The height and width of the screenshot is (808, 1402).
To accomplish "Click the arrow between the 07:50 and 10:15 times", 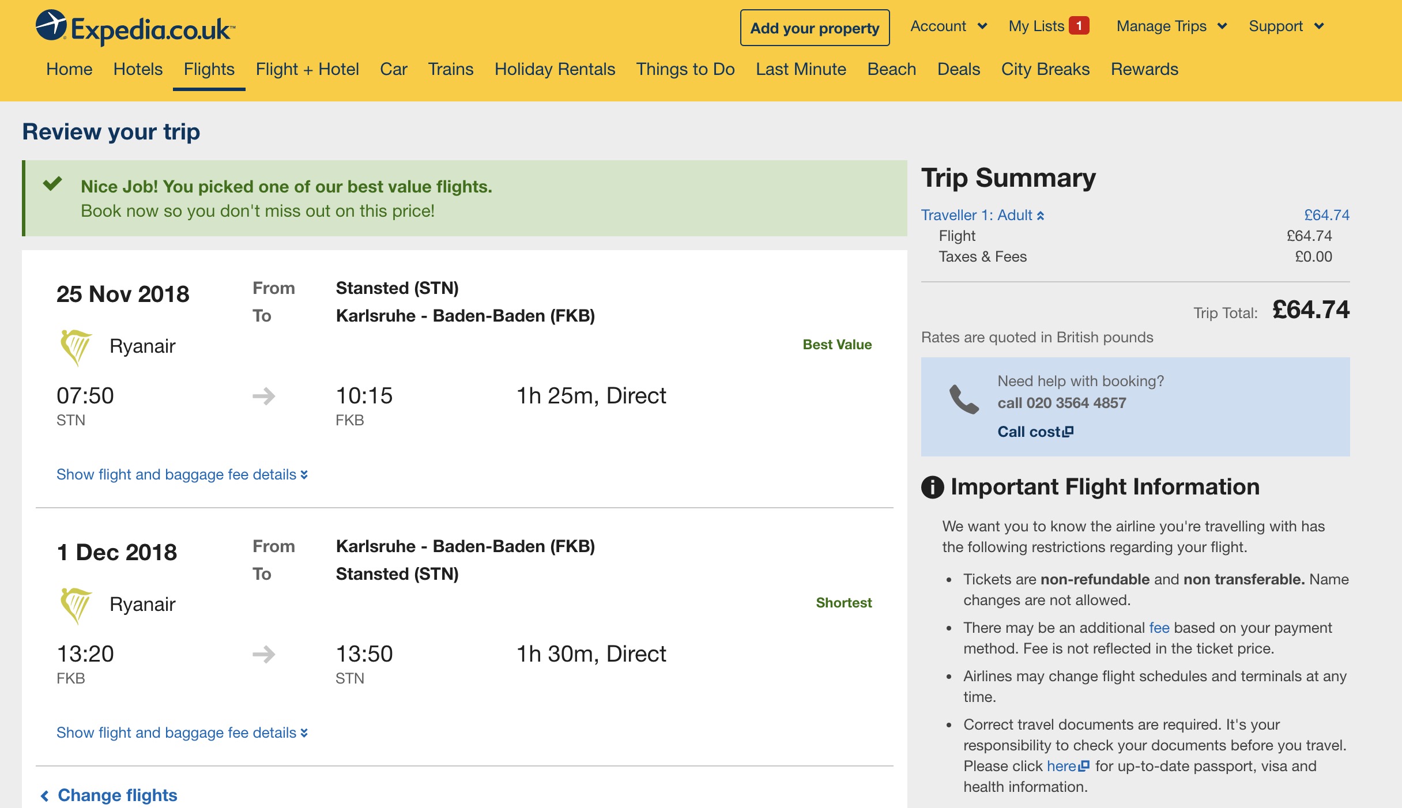I will (264, 396).
